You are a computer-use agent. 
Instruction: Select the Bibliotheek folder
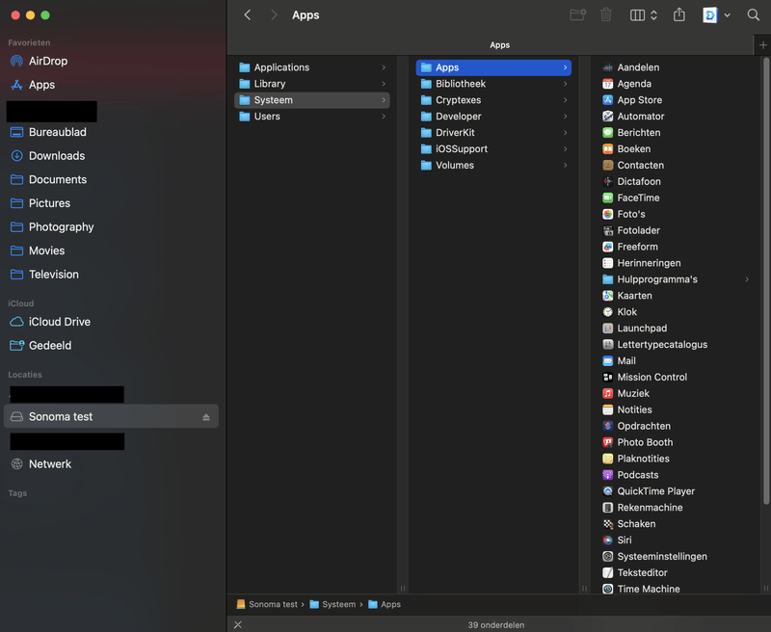point(493,84)
